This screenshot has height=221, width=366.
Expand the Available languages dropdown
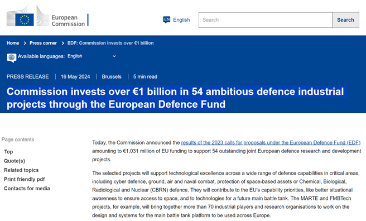click(92, 56)
